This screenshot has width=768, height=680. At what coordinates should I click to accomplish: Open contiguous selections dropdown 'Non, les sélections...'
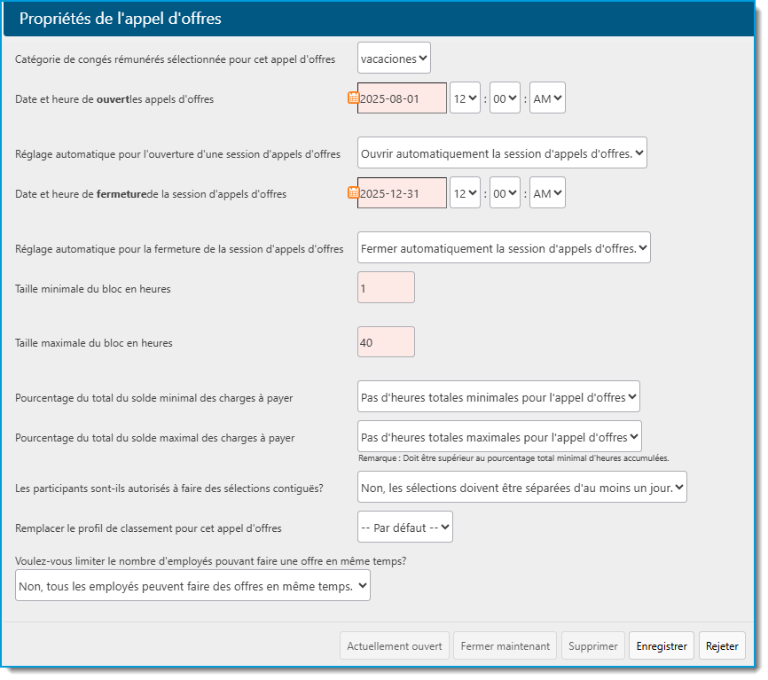pos(522,487)
